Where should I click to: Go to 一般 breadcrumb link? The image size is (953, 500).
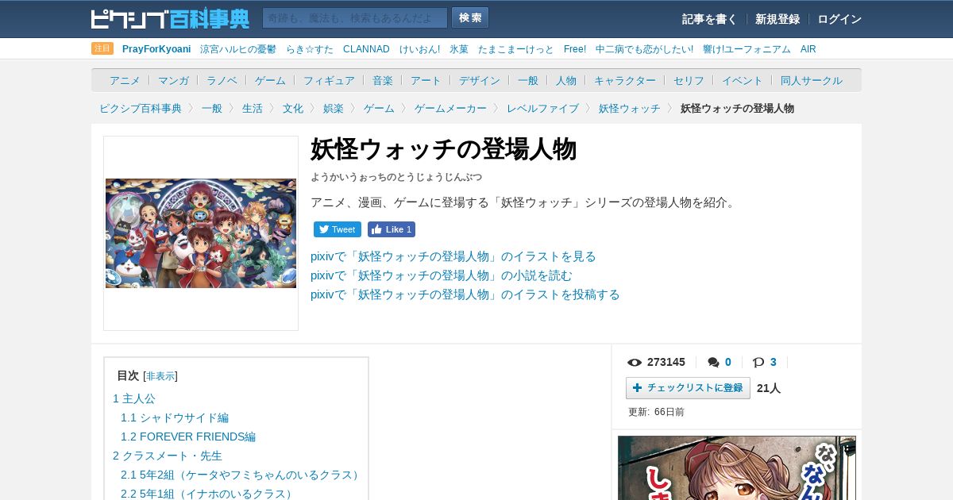pyautogui.click(x=212, y=109)
